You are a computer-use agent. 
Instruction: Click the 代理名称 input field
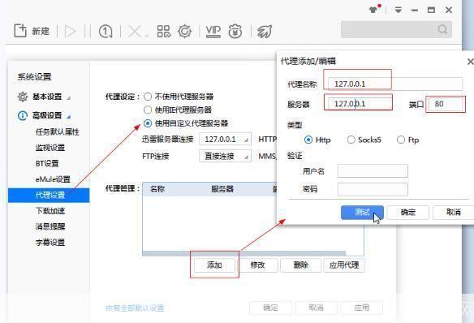coord(395,84)
